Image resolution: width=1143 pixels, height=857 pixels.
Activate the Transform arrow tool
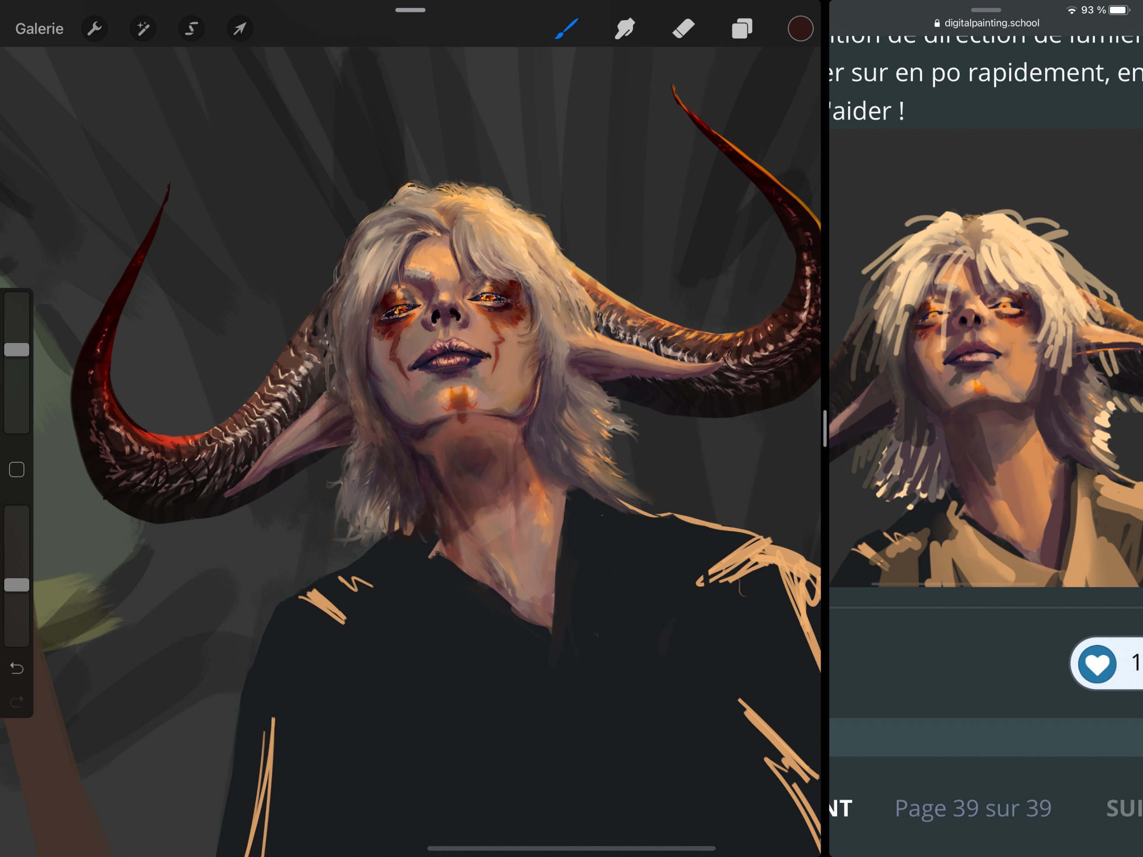[240, 28]
